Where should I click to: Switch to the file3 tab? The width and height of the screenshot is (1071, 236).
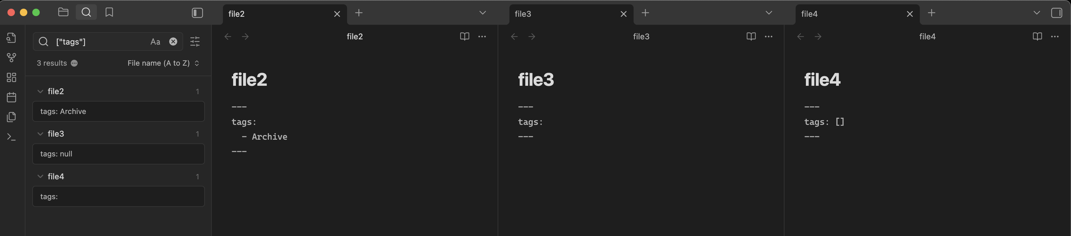571,14
